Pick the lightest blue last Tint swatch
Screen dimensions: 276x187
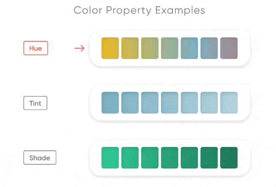click(x=229, y=103)
